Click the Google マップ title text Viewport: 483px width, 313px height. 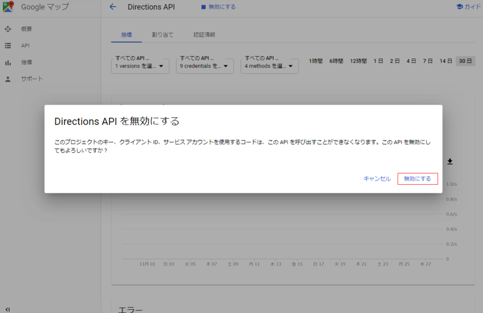tap(45, 7)
